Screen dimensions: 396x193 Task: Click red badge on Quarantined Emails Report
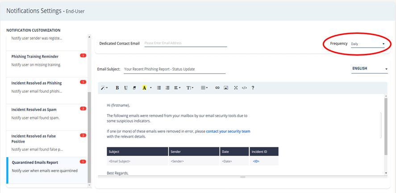click(83, 161)
